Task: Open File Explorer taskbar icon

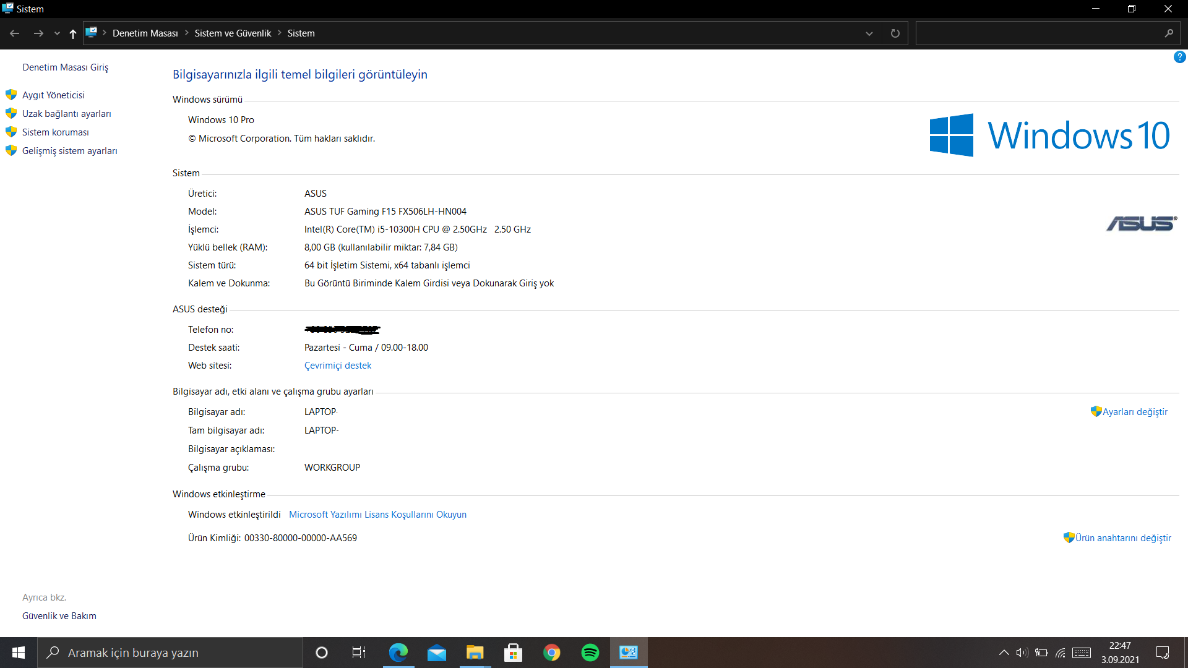Action: click(x=475, y=653)
